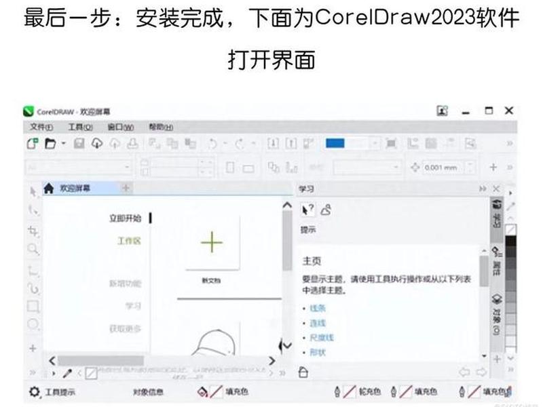Click the Learn panel home icon at bottom
The height and width of the screenshot is (407, 543).
(x=303, y=372)
